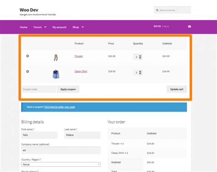
Task: Open the cart basket icon
Action: click(x=190, y=27)
